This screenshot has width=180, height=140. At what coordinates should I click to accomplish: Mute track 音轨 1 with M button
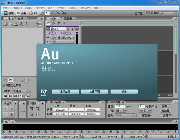pos(68,29)
